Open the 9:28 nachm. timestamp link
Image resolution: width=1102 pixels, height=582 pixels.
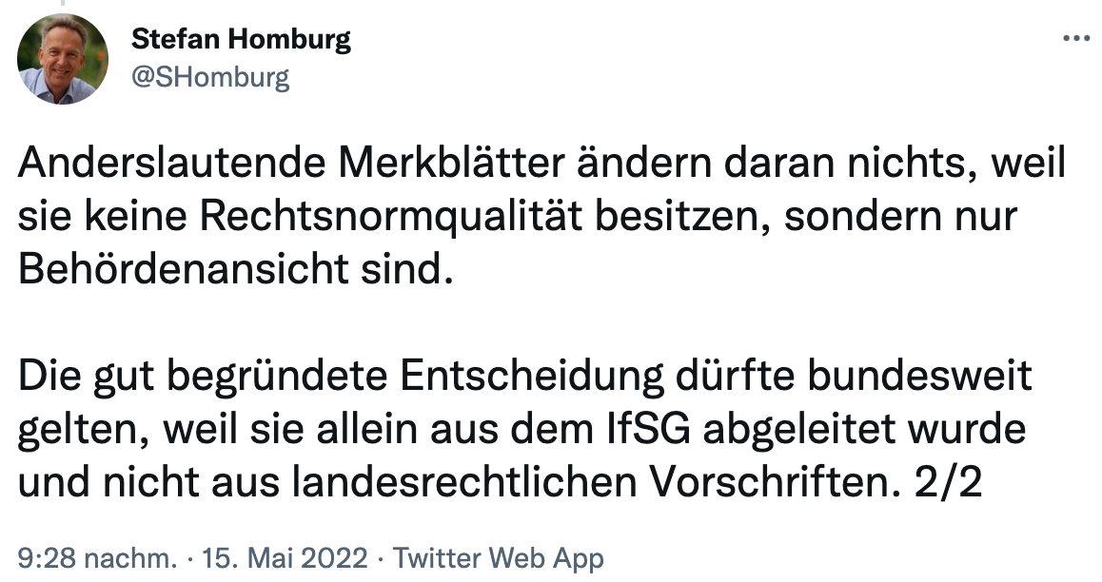pyautogui.click(x=98, y=558)
